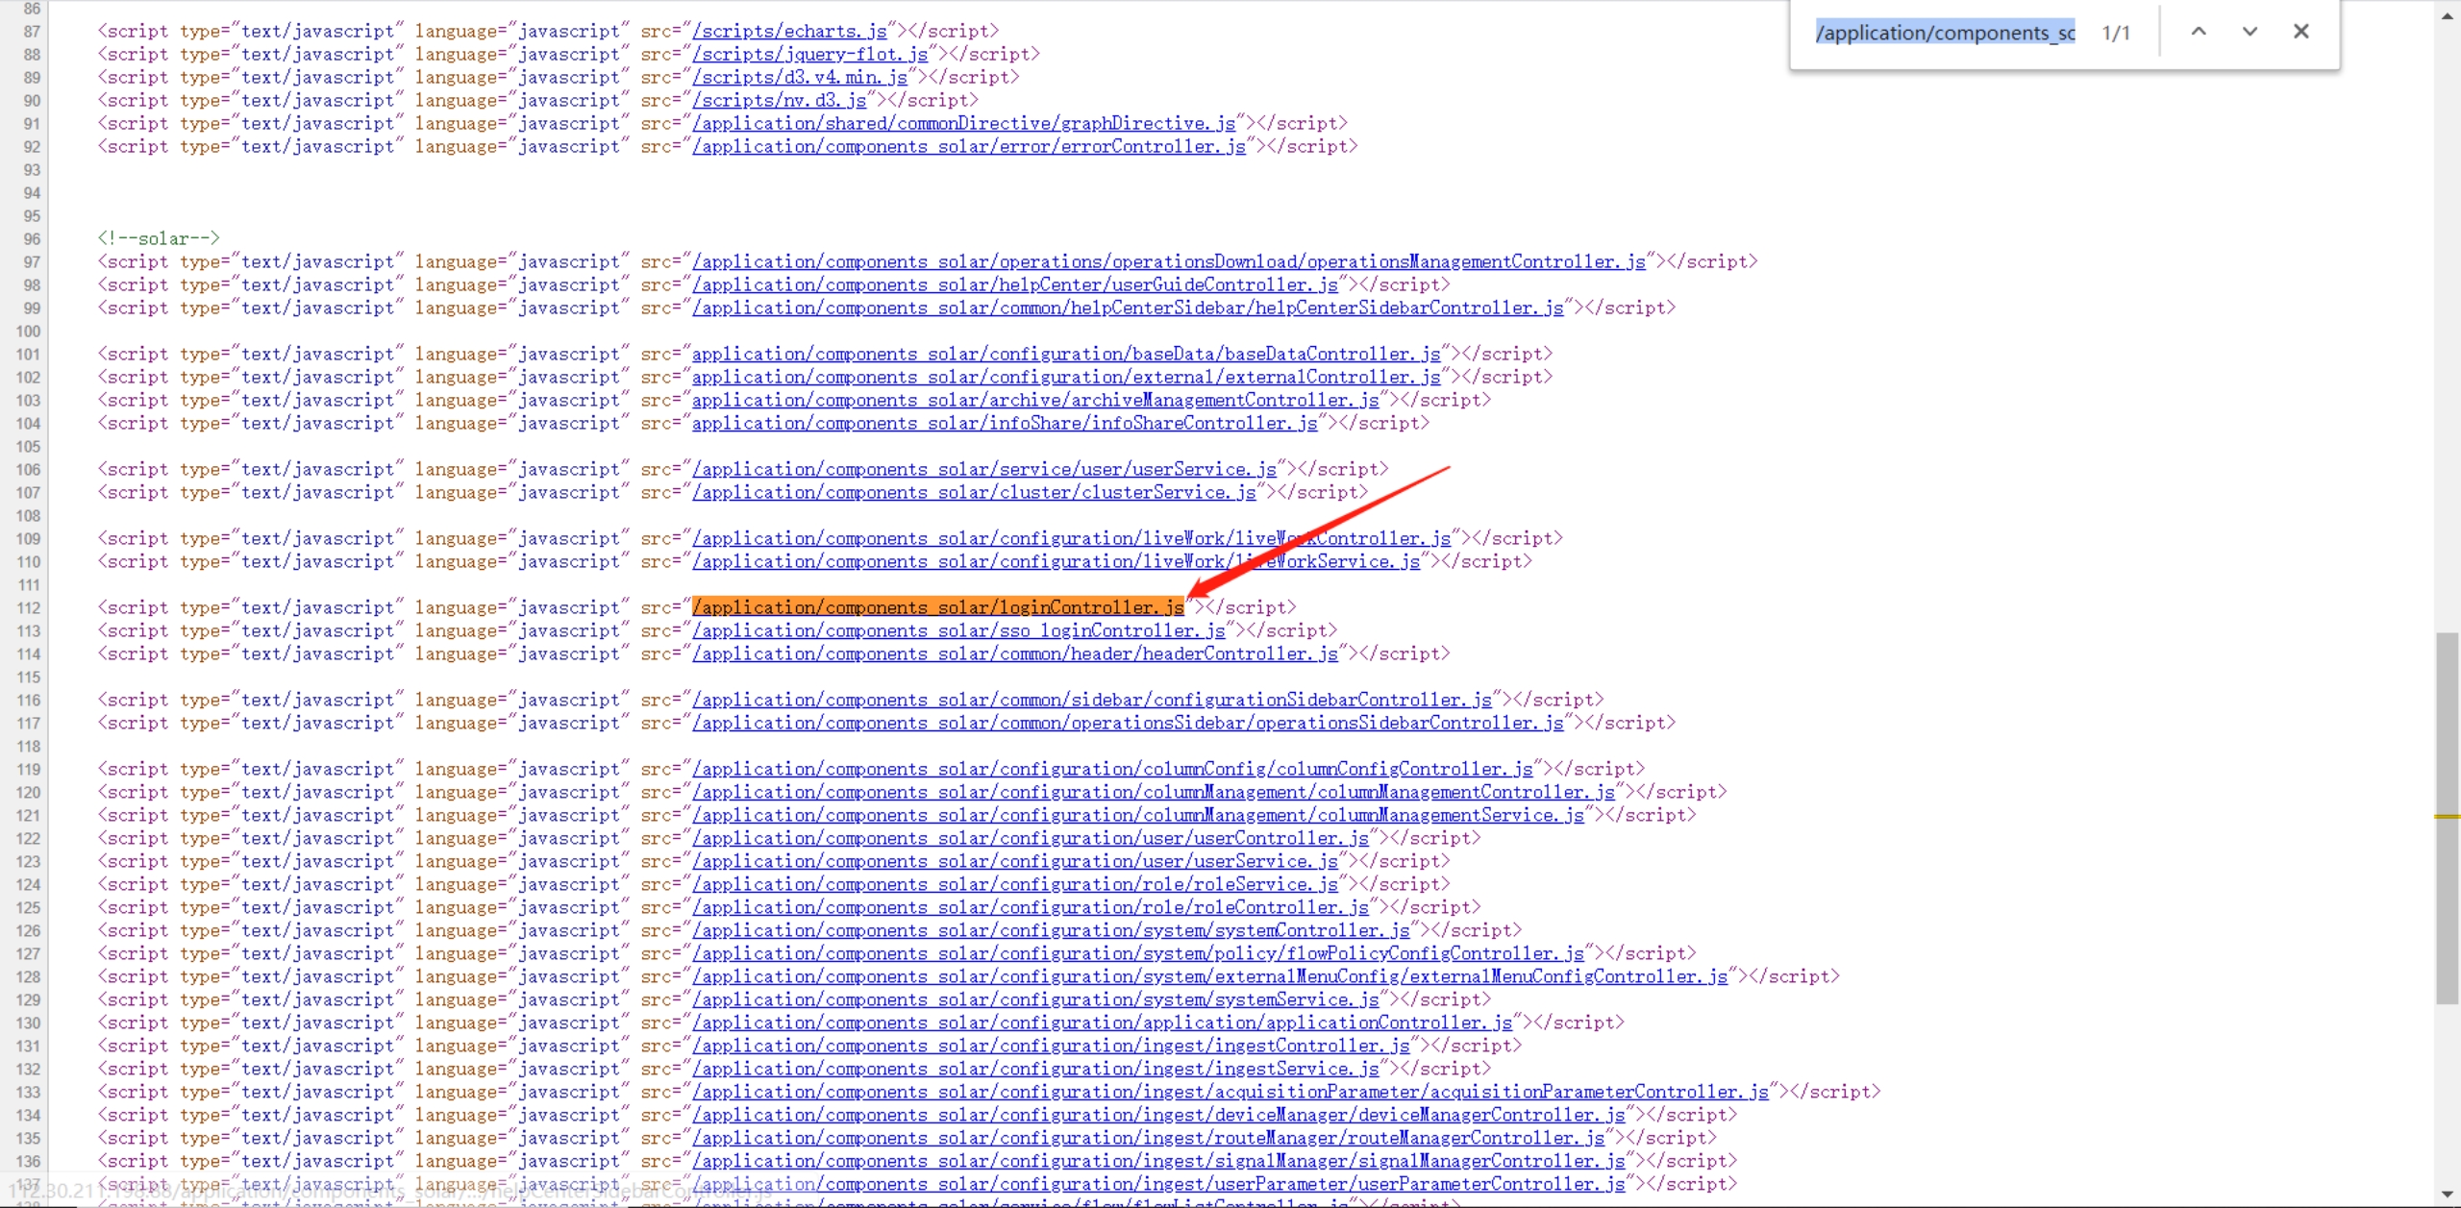Open the ingestService.js link
The height and width of the screenshot is (1208, 2461).
coord(1035,1069)
